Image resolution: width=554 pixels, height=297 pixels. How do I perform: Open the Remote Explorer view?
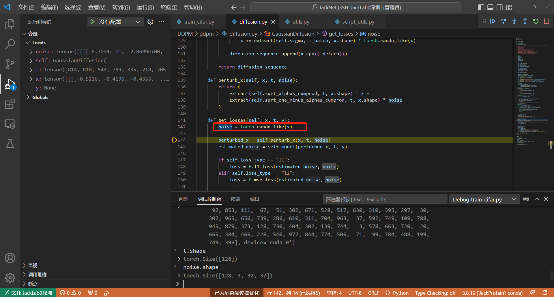(x=10, y=124)
